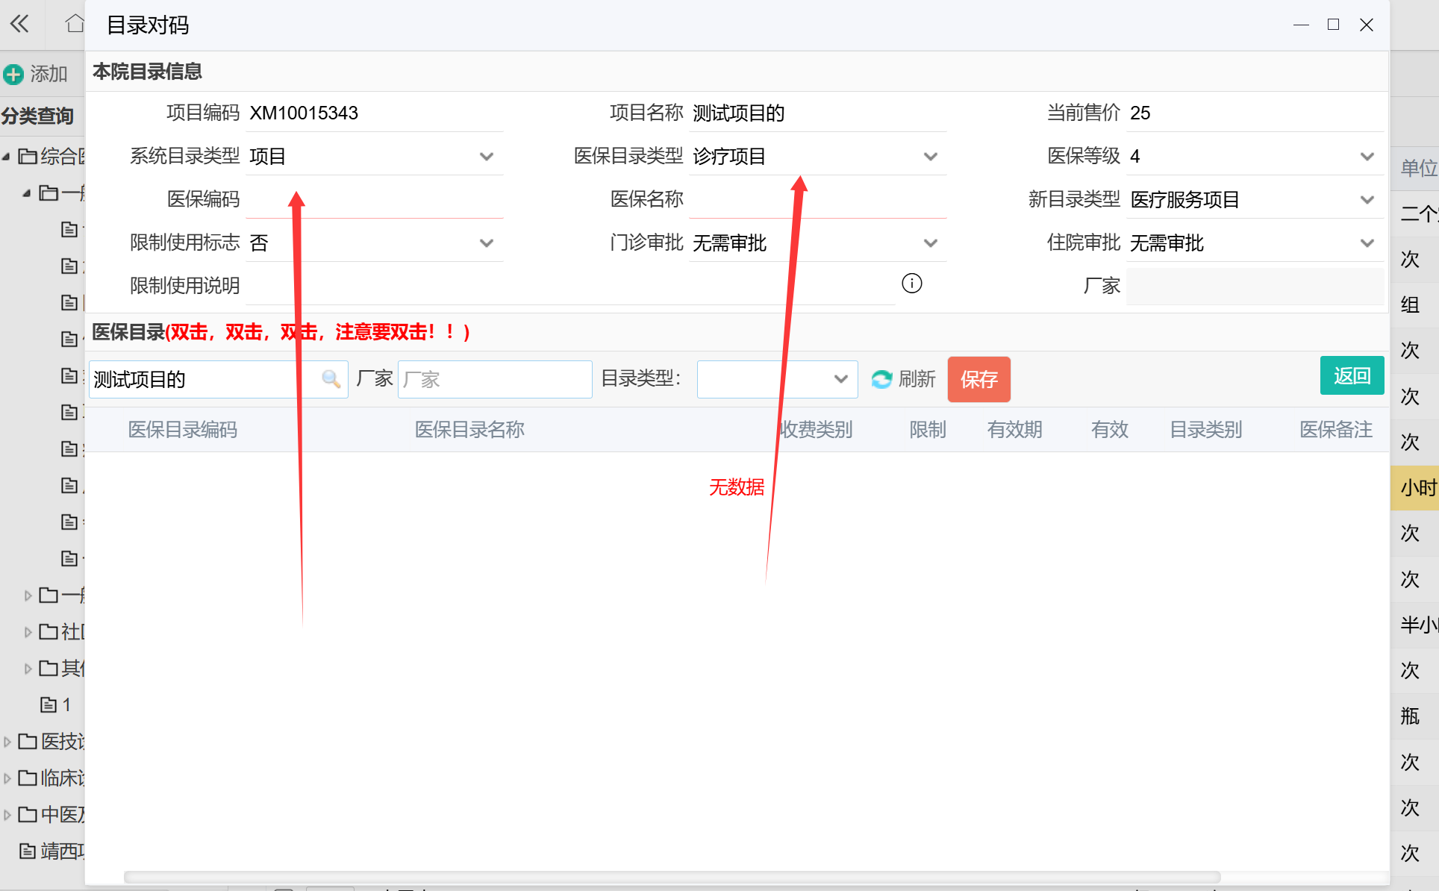Collapse the 综合 folder tree node
The image size is (1439, 891).
[7, 156]
